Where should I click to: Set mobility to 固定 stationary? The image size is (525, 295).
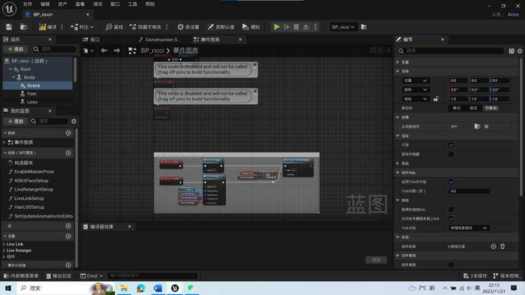[x=473, y=108]
